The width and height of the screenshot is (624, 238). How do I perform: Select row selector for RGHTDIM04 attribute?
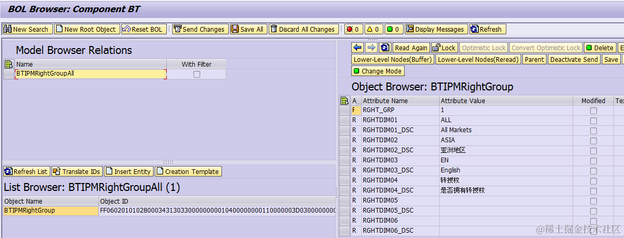point(345,180)
